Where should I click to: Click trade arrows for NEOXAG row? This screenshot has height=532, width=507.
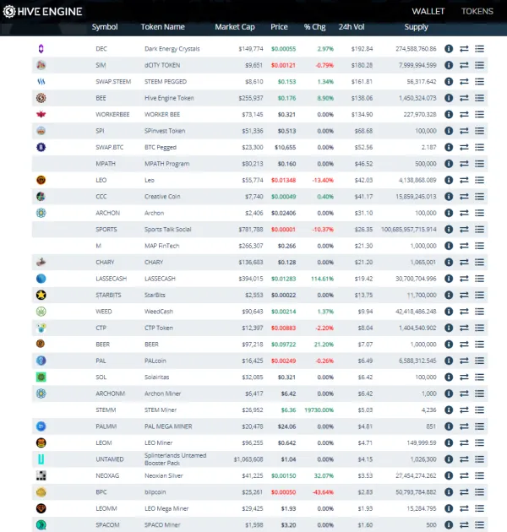pyautogui.click(x=464, y=475)
